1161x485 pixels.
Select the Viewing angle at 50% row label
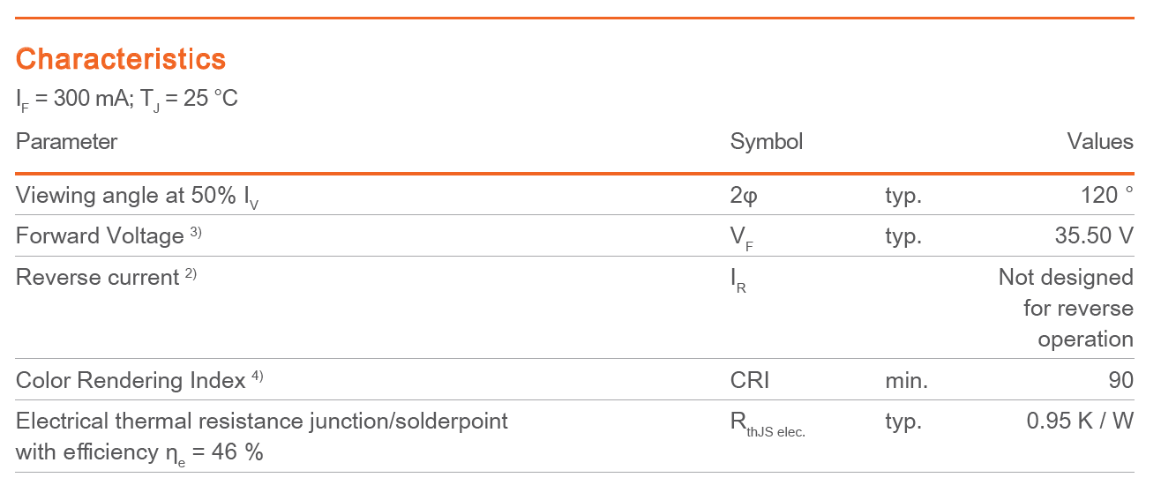[138, 196]
